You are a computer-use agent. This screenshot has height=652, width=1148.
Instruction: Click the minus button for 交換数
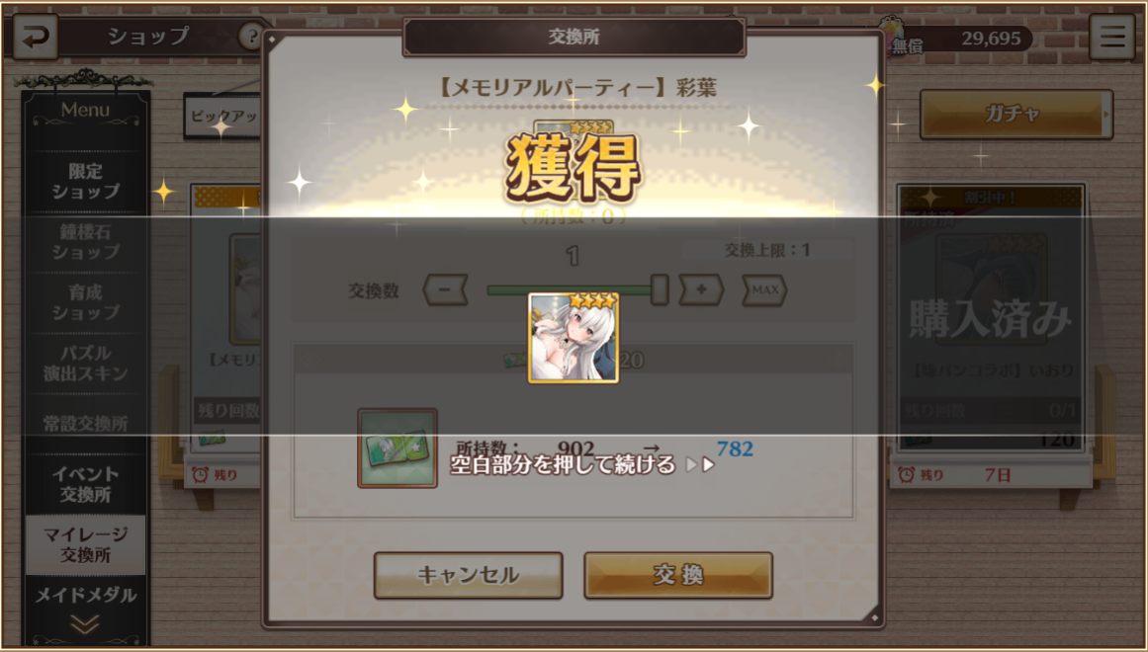point(445,290)
